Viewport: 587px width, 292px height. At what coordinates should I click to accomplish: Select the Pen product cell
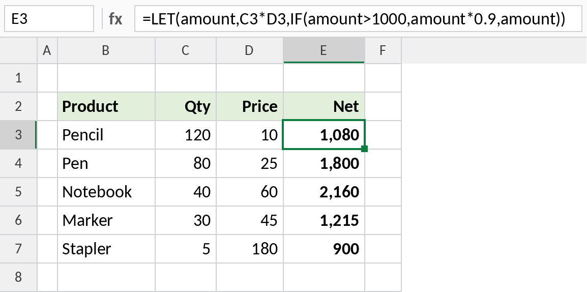pyautogui.click(x=106, y=163)
